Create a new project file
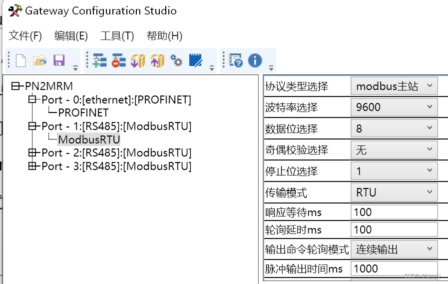The width and height of the screenshot is (448, 284). 21,60
